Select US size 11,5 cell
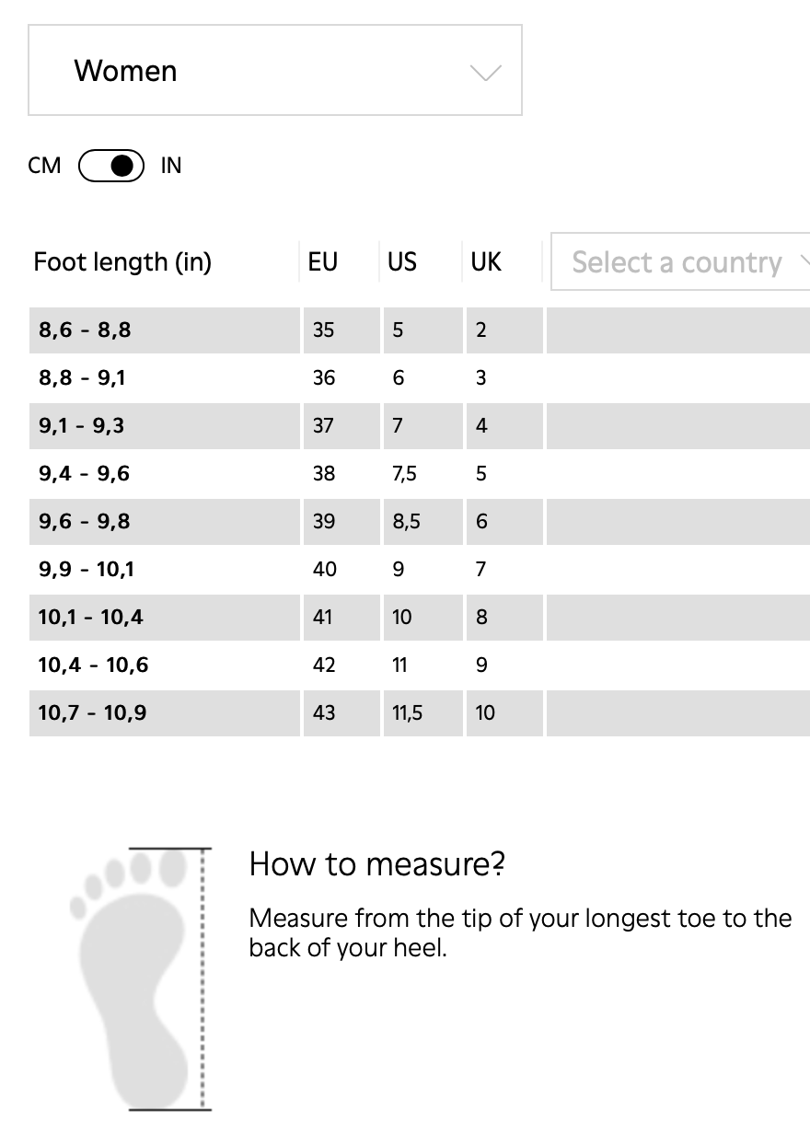 (x=408, y=713)
